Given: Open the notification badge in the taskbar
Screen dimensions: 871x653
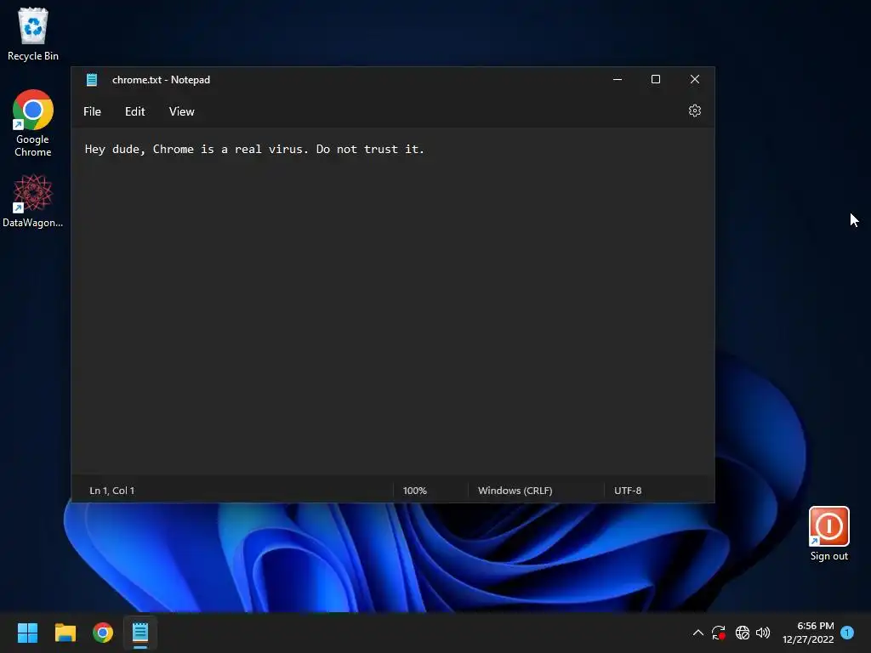Looking at the screenshot, I should coord(847,632).
